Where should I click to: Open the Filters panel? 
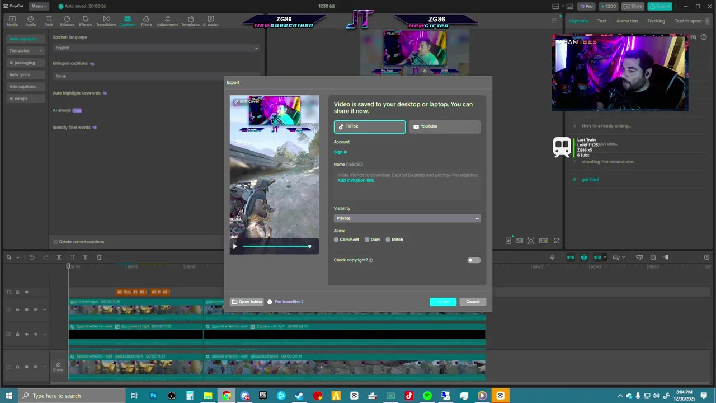pos(146,21)
